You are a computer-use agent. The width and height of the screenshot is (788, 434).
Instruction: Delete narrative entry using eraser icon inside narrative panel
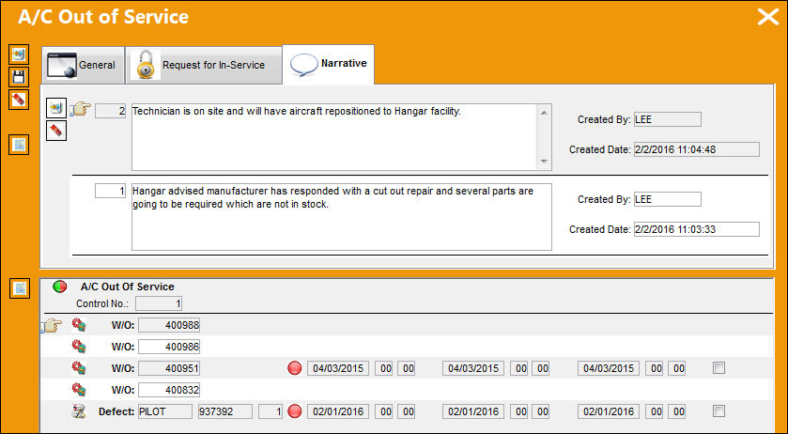pos(56,131)
